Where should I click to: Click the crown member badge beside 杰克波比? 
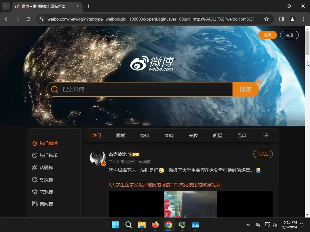(x=134, y=154)
